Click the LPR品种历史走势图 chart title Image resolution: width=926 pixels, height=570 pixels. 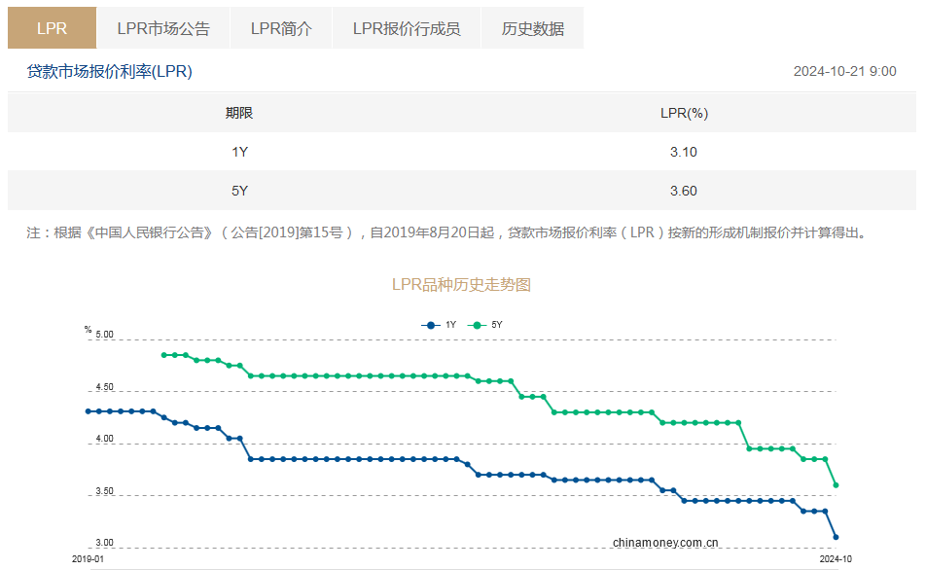click(x=461, y=285)
